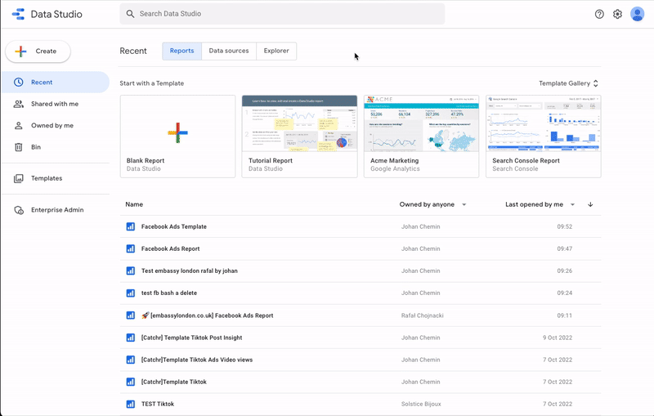654x416 pixels.
Task: Click the Data Studio logo icon
Action: pyautogui.click(x=18, y=14)
